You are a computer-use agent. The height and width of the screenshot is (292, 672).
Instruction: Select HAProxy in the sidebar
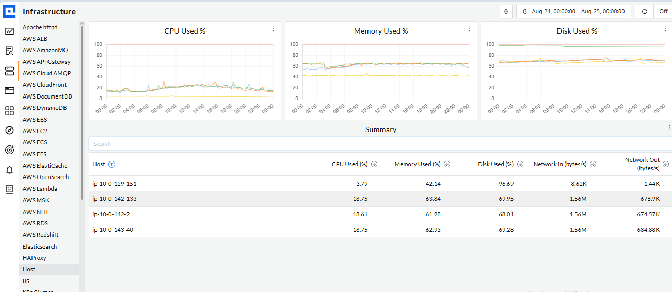35,258
